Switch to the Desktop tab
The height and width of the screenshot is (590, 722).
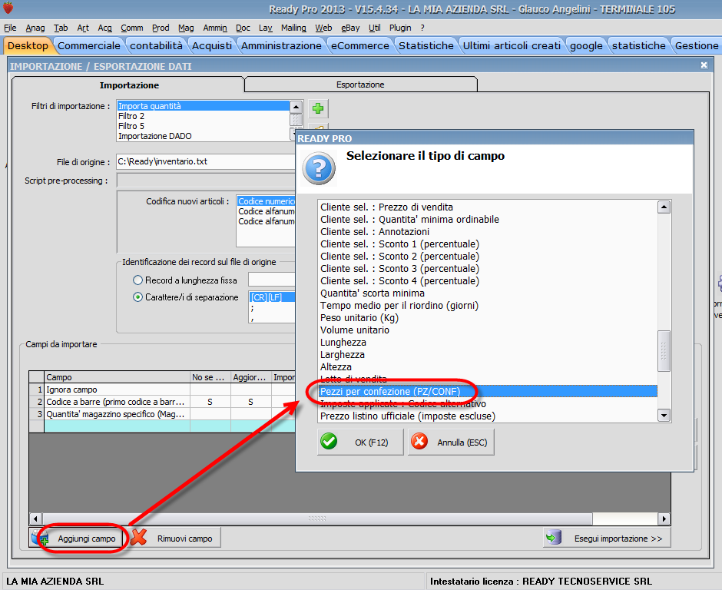tap(28, 45)
